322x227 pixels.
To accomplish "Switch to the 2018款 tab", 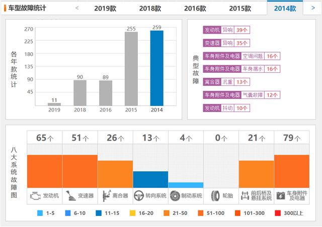I will click(x=150, y=9).
